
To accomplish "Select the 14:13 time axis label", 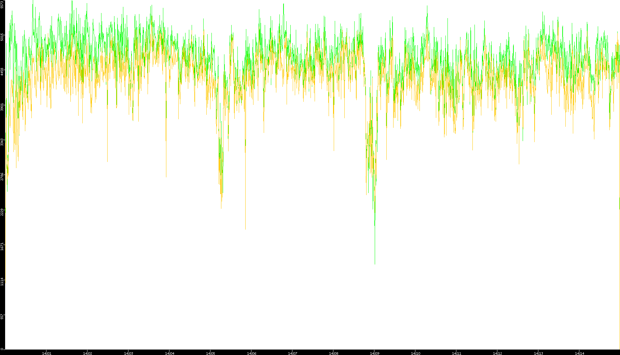I will 538,353.
